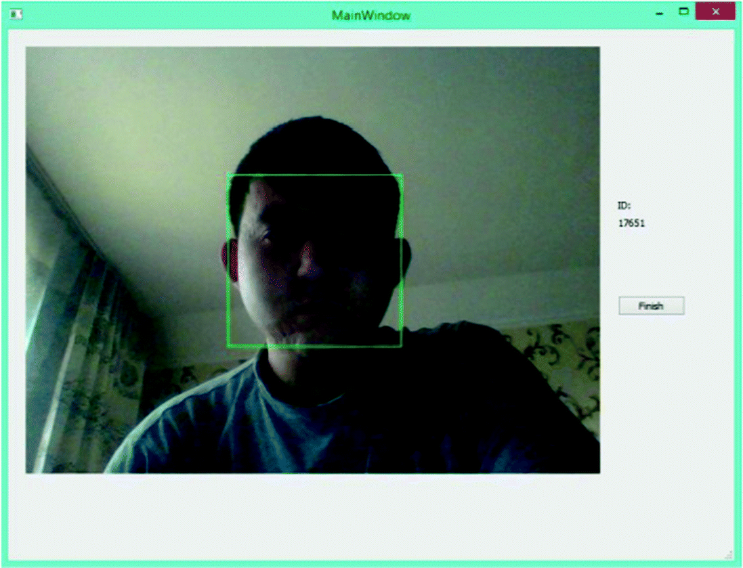
Task: Grab the window resize grip corner
Action: (x=729, y=554)
